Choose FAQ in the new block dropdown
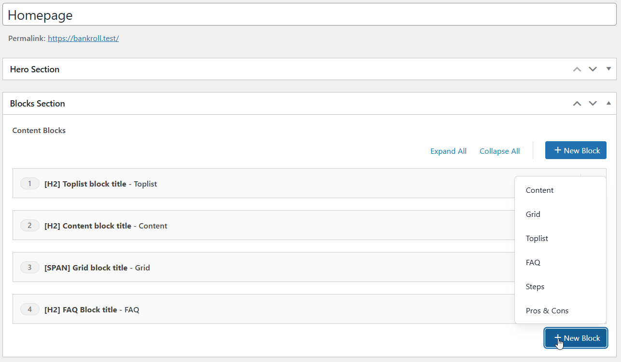The image size is (621, 362). point(533,262)
